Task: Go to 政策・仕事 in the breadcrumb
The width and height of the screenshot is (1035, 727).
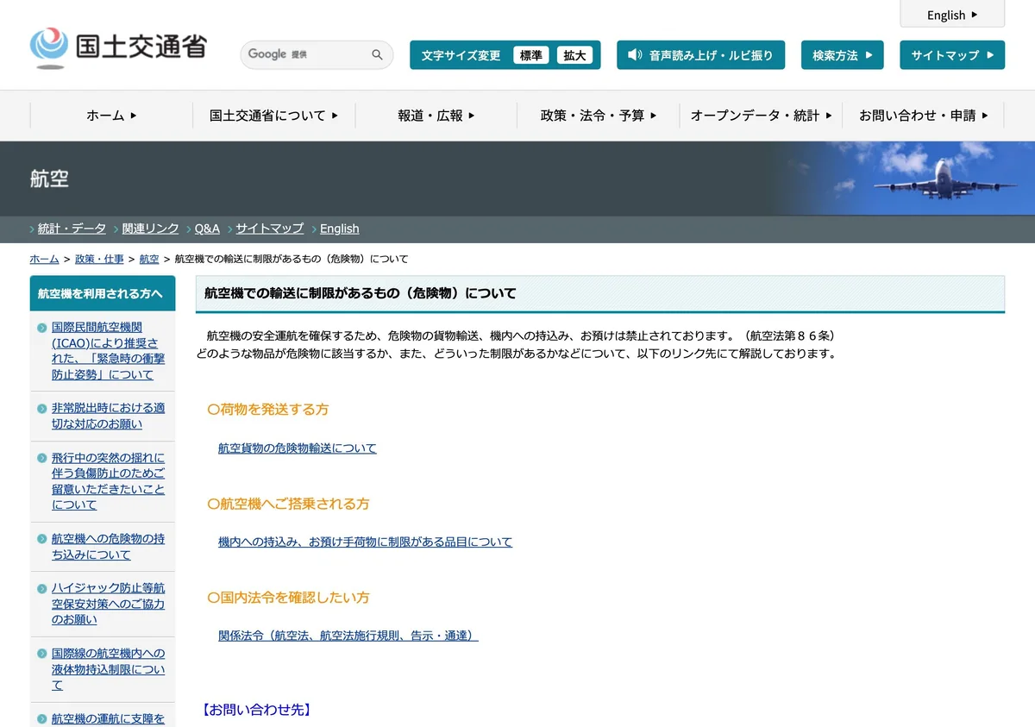Action: [x=99, y=259]
